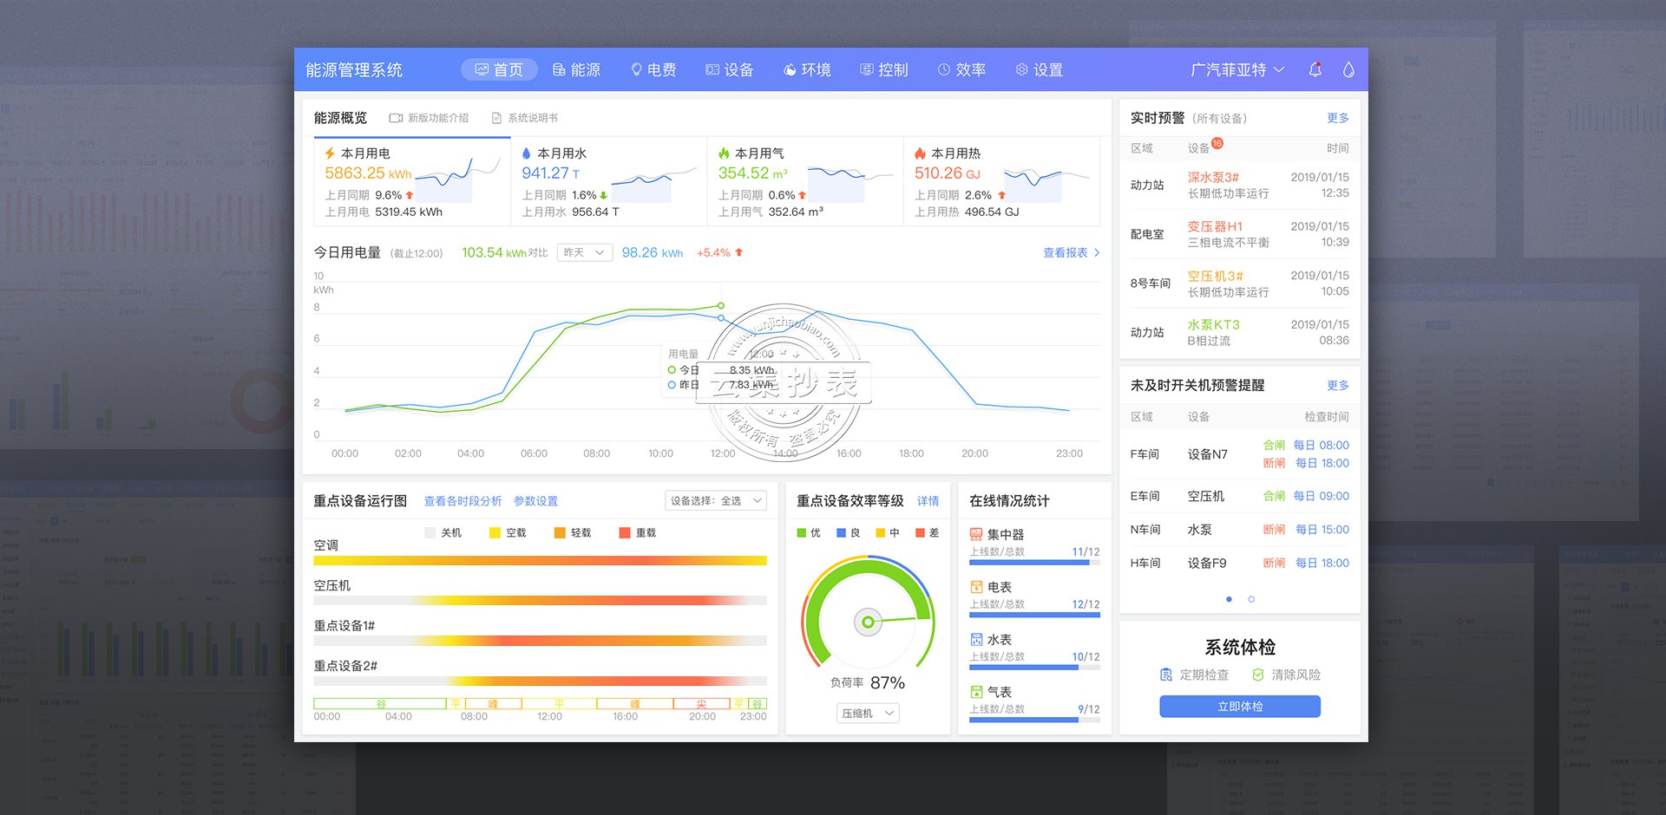The image size is (1666, 815).
Task: Click the 深水泵3# alert entry
Action: [1213, 177]
